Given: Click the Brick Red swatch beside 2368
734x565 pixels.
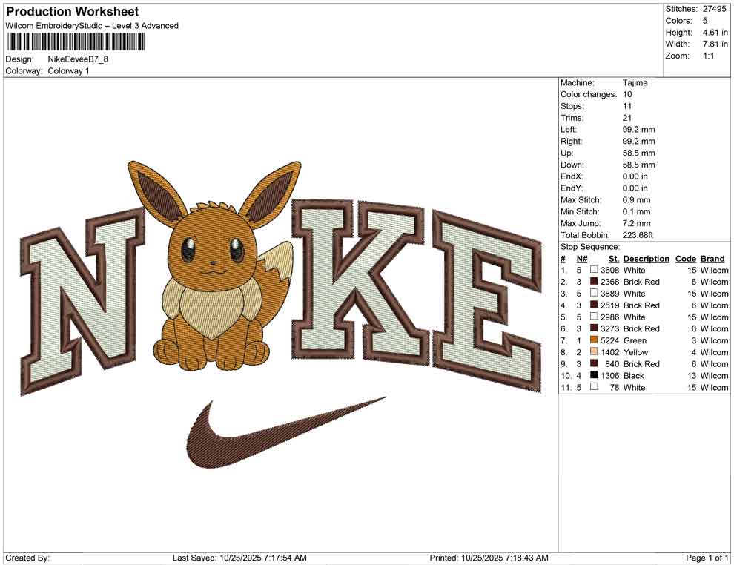Looking at the screenshot, I should coord(594,281).
